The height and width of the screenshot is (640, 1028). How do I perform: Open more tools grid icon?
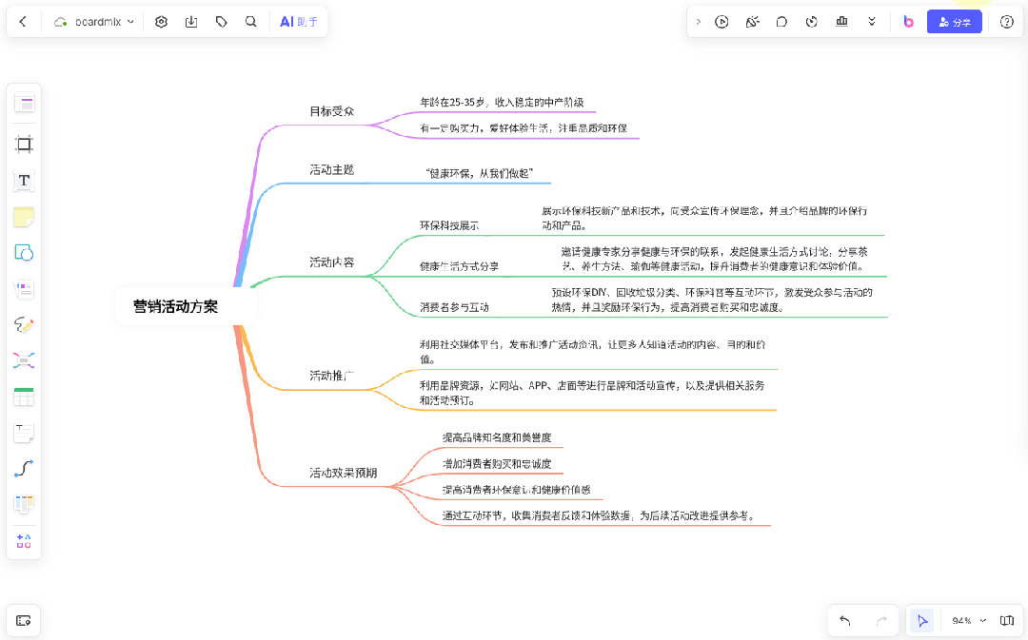tap(24, 541)
